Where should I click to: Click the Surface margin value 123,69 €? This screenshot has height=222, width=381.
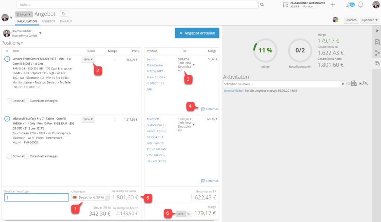(x=212, y=119)
